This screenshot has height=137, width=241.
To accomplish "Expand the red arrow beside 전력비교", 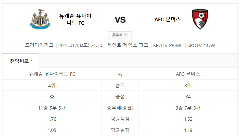I will 31,61.
